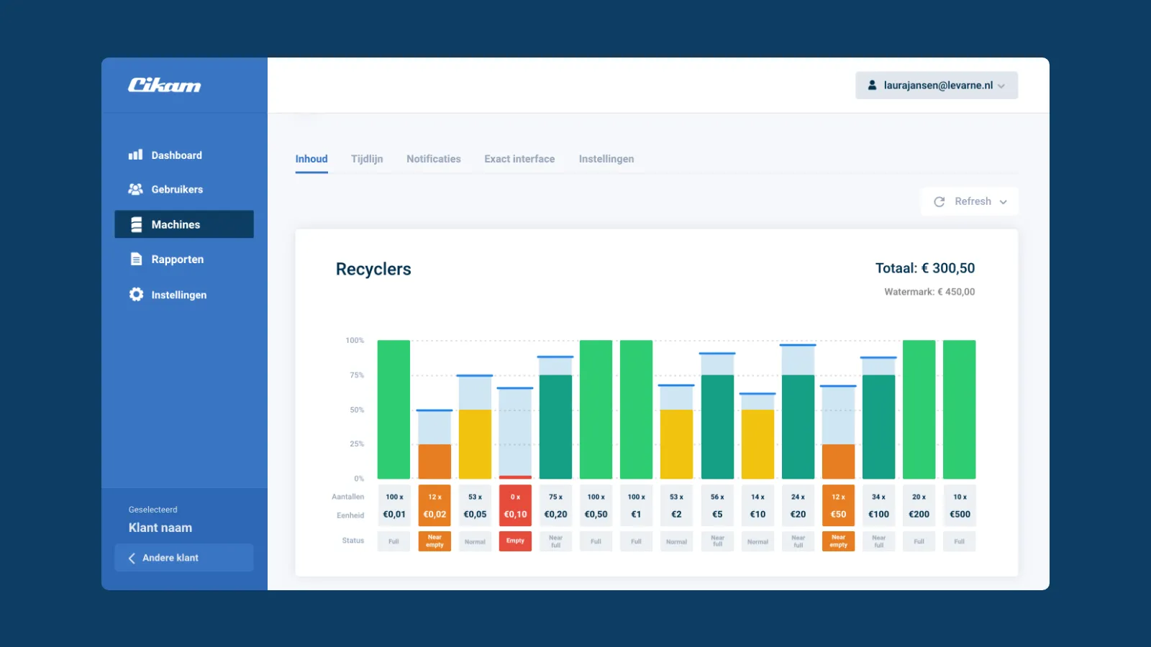Click the teal €100 bar
Screen dimensions: 1151x647
pos(878,427)
